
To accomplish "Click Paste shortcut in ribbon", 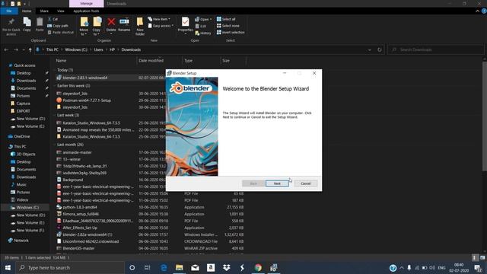I will click(61, 32).
